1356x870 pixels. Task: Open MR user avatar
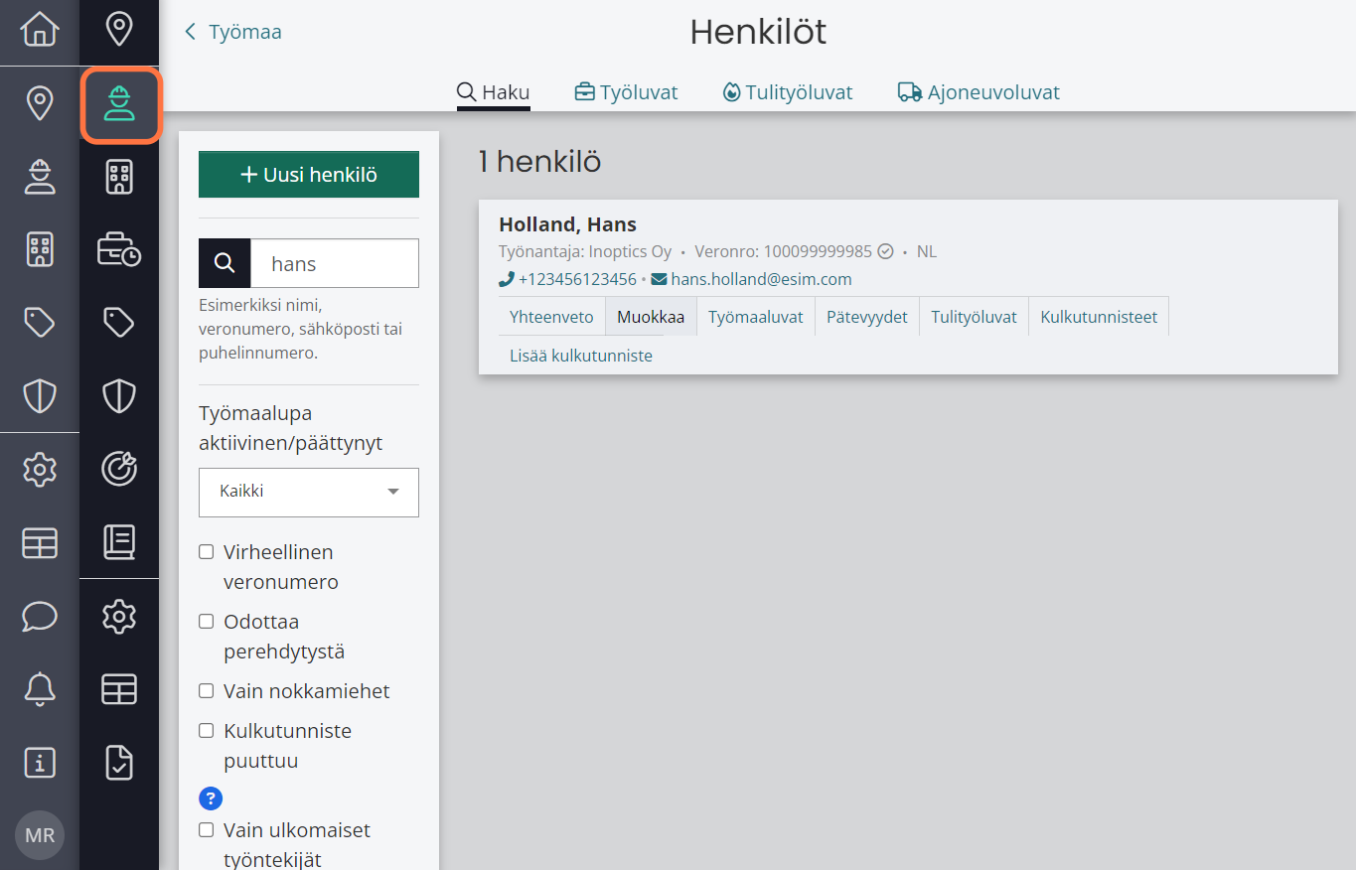[x=40, y=835]
